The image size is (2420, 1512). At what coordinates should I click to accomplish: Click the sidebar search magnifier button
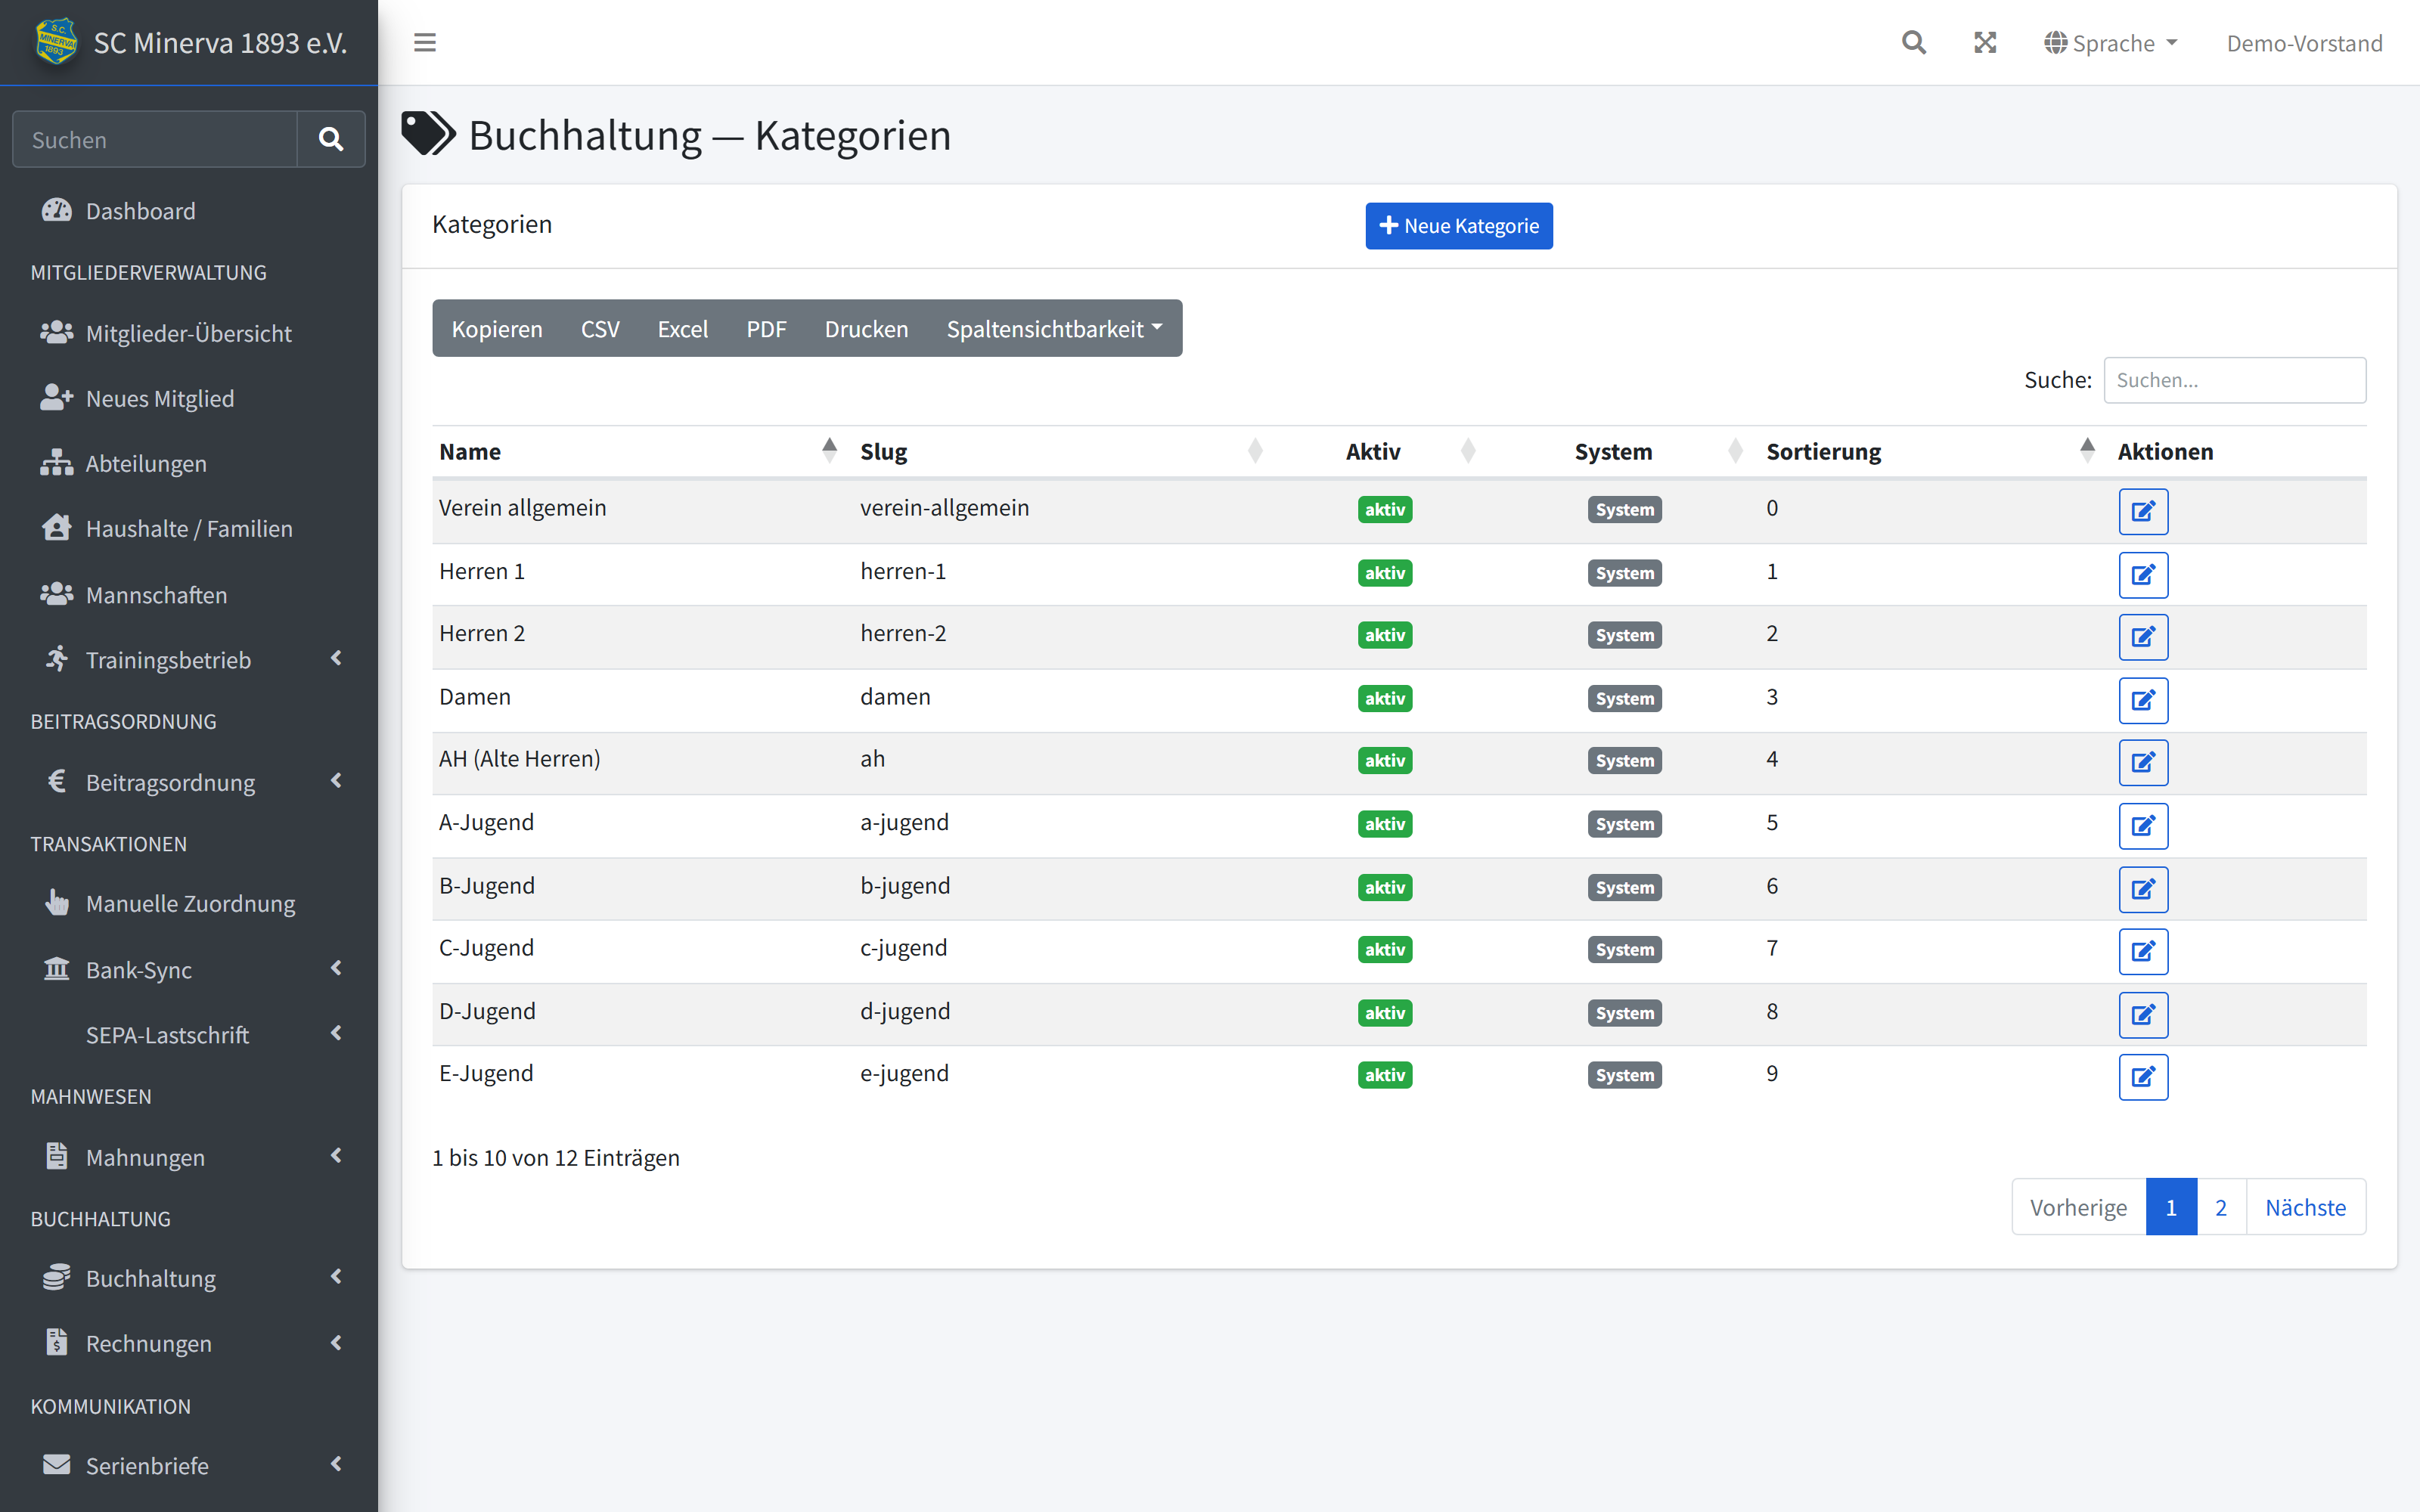(x=331, y=139)
